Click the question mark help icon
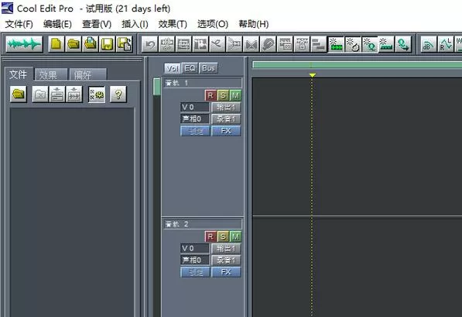Screen dimensions: 462x317 point(118,94)
